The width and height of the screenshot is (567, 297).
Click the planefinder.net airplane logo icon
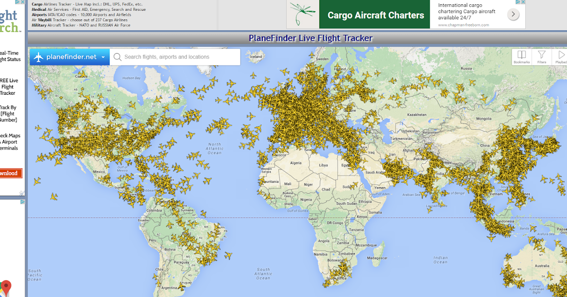(x=37, y=57)
